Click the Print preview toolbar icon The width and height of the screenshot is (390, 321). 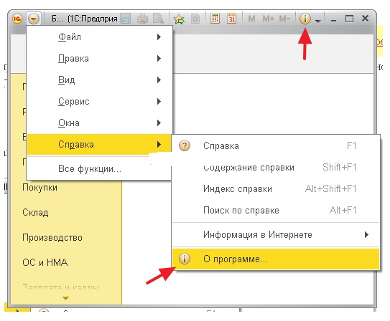[159, 19]
